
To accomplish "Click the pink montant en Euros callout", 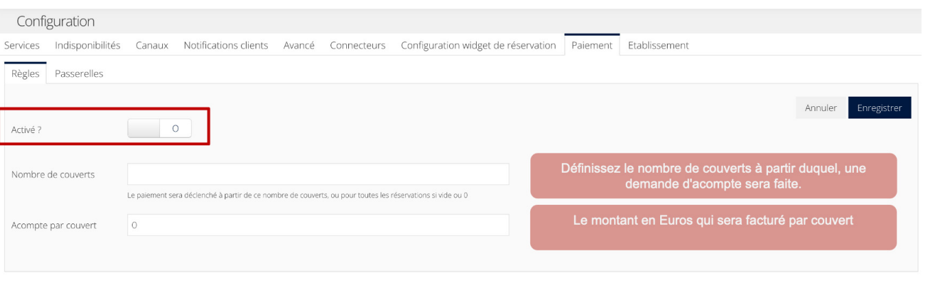I will [713, 228].
